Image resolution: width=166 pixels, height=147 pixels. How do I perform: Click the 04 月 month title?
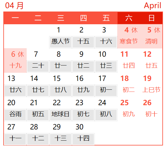tap(14, 5)
